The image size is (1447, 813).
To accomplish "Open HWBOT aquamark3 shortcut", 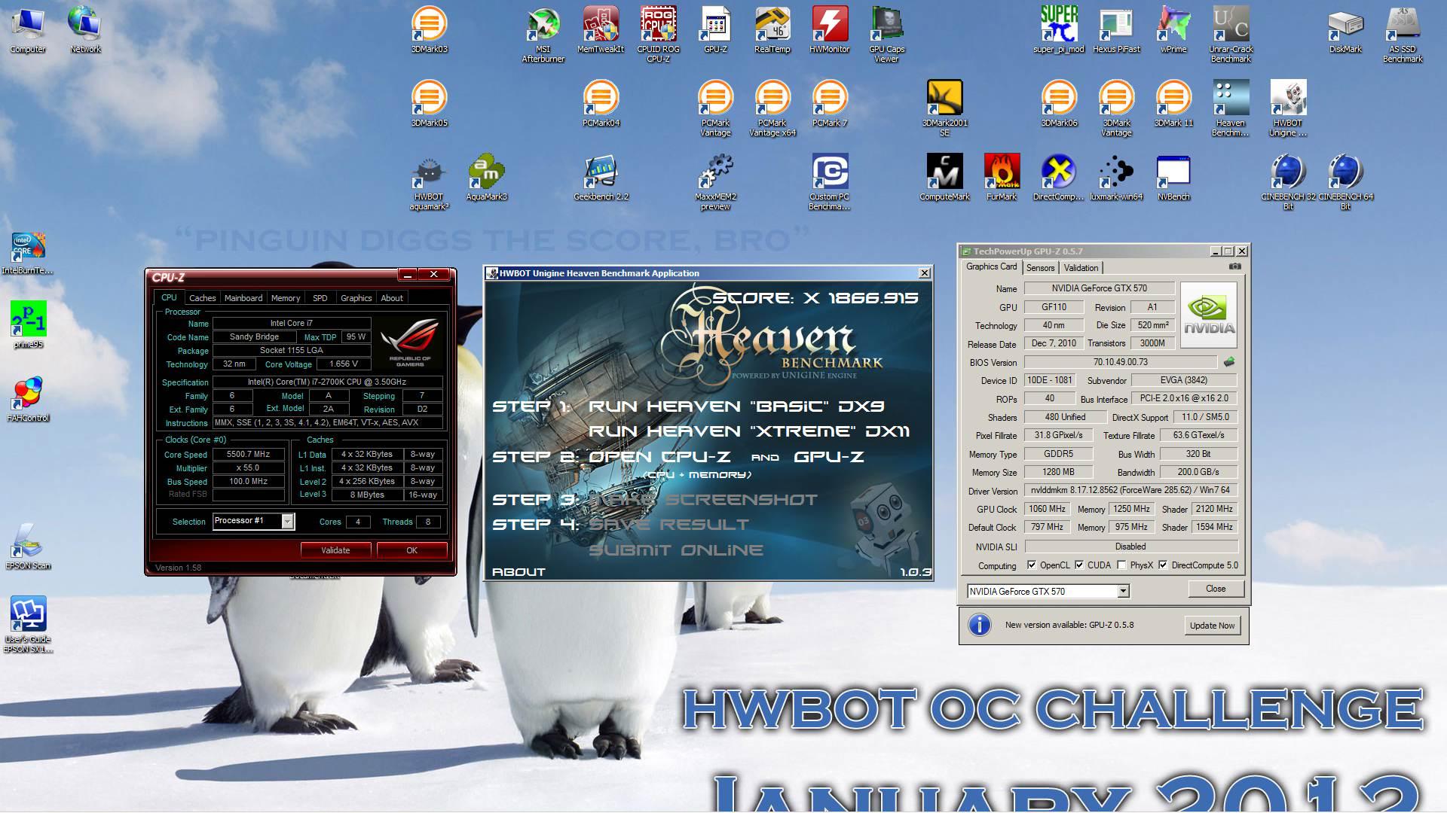I will [x=429, y=182].
